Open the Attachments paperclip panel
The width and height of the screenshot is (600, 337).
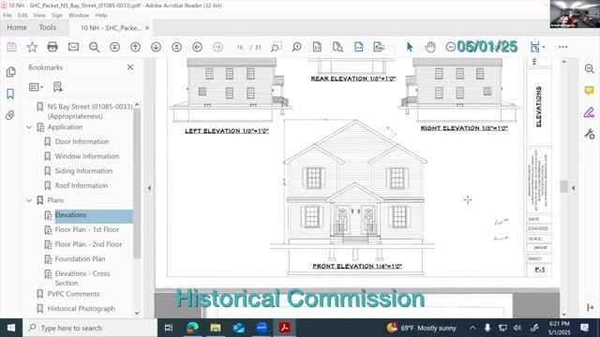[x=10, y=115]
